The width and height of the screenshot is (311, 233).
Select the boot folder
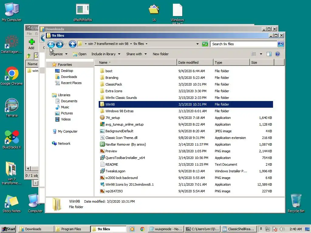[186, 71]
